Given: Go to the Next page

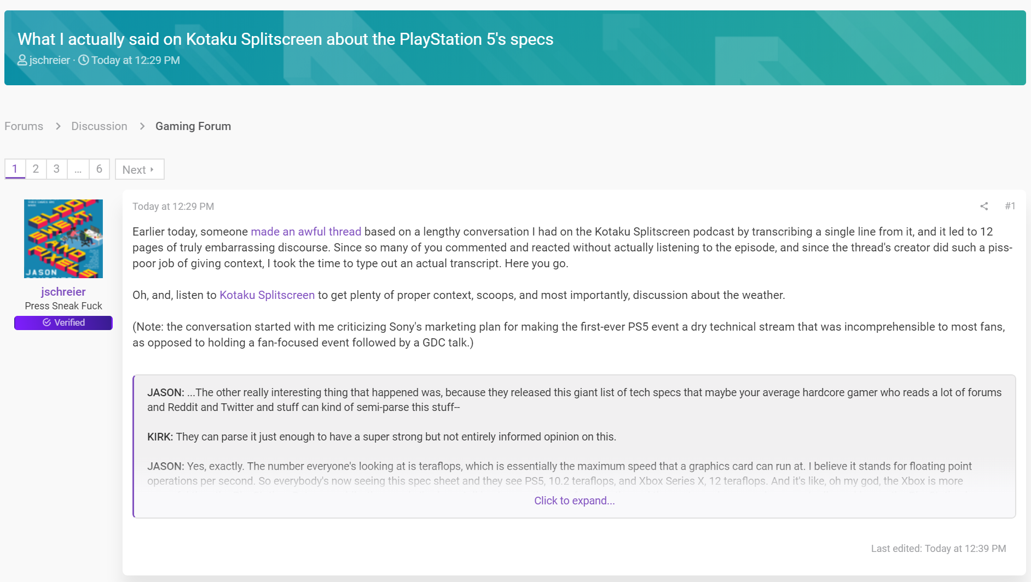Looking at the screenshot, I should pos(139,169).
